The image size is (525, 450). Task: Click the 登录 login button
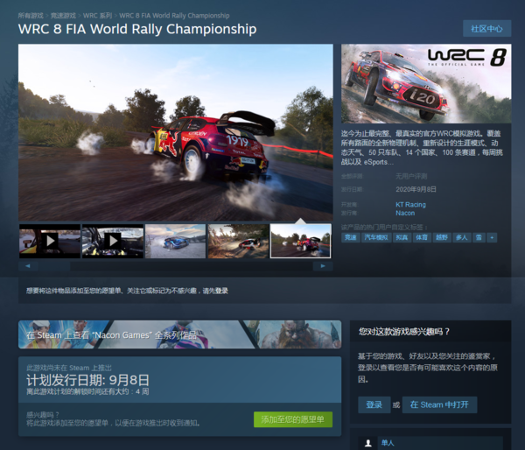(374, 404)
